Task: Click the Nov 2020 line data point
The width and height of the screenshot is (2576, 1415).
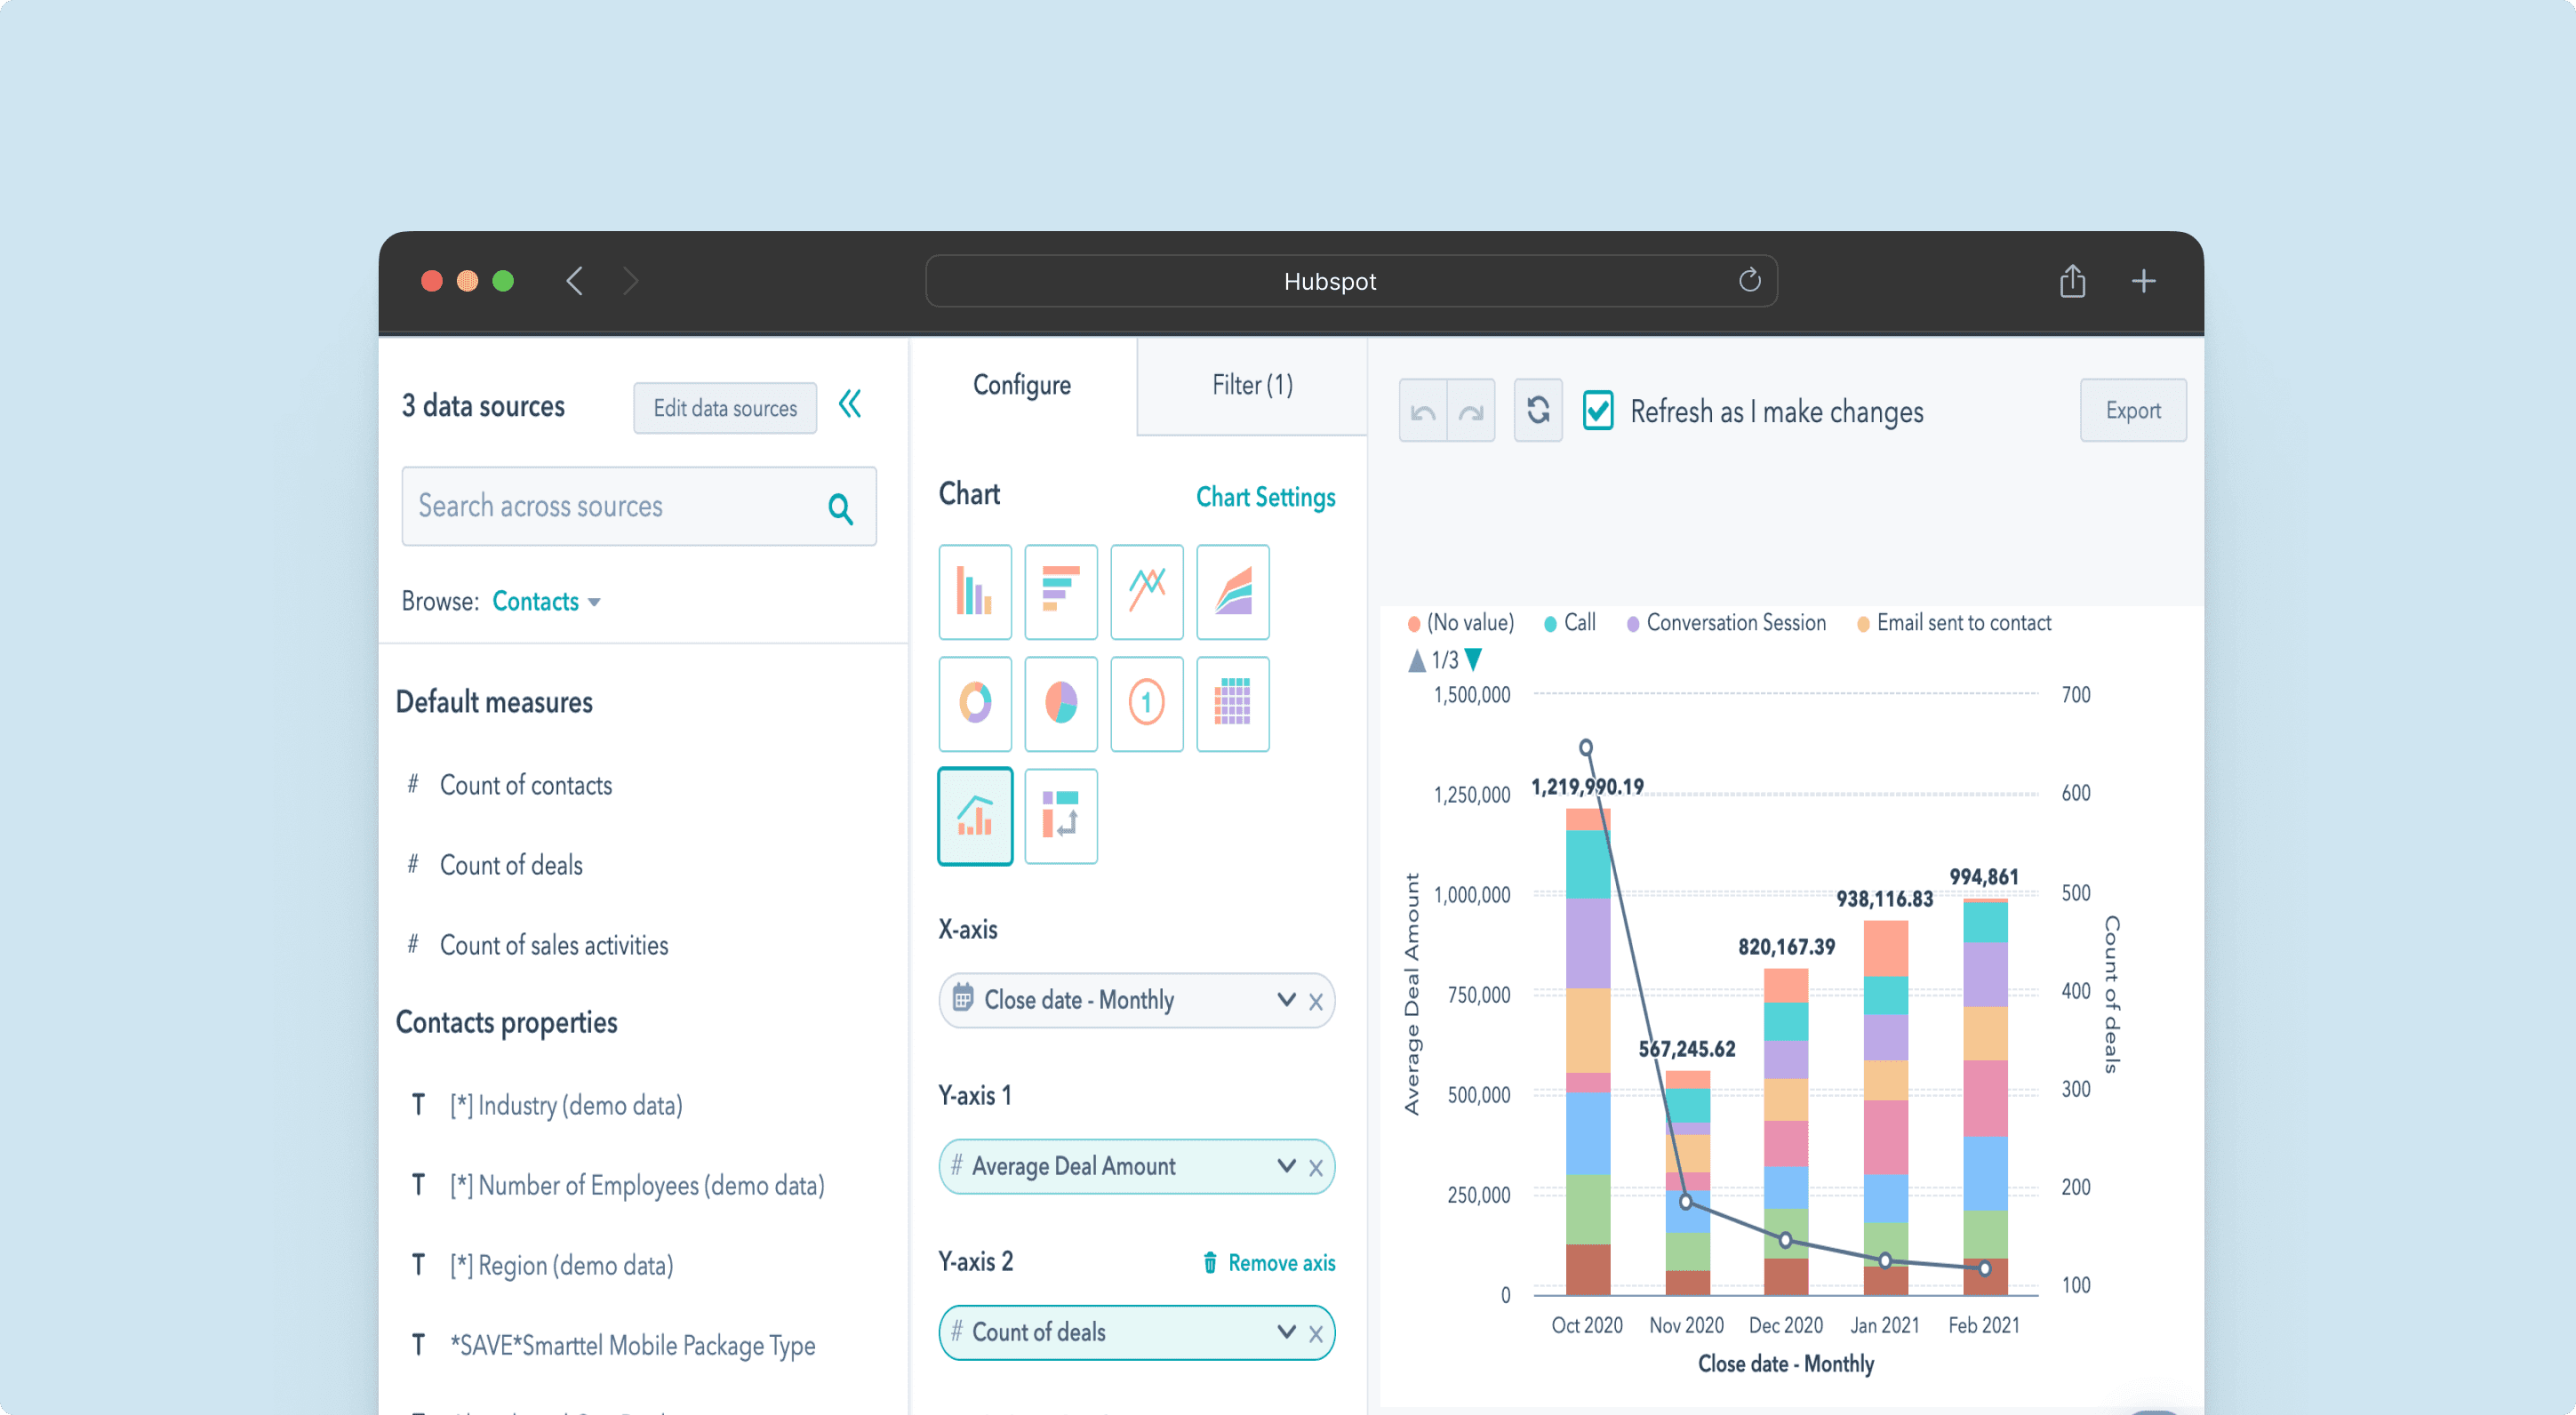Action: [1686, 1201]
